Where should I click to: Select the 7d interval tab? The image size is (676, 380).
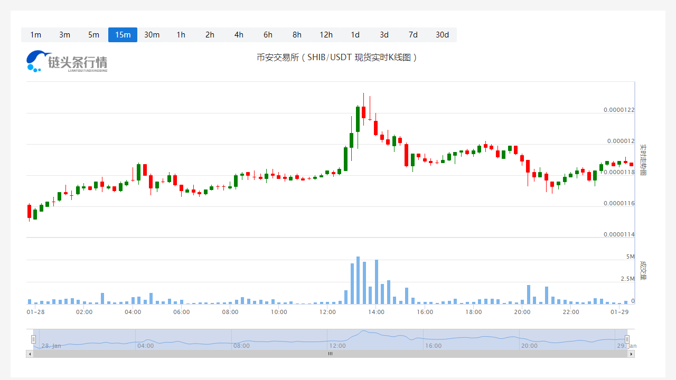tap(413, 35)
